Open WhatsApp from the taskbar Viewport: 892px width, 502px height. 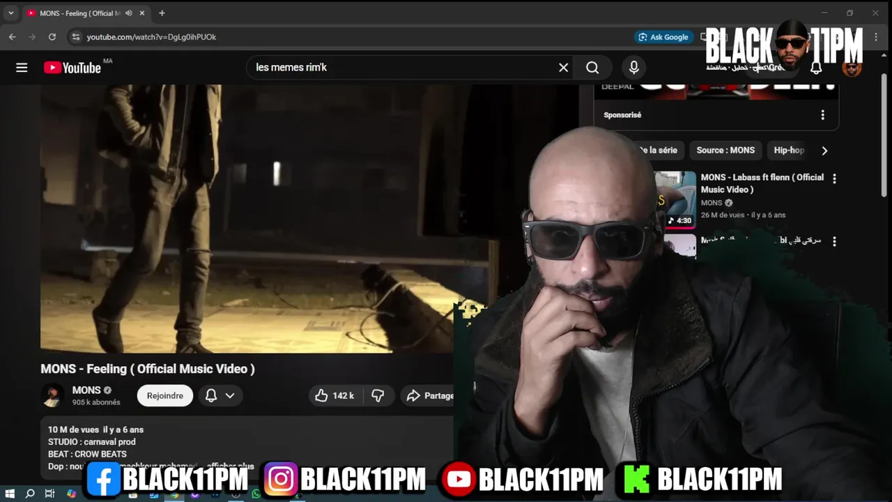(256, 494)
